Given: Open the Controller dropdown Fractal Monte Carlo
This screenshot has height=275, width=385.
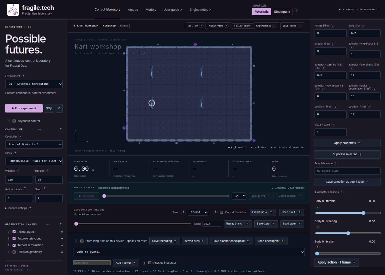Looking at the screenshot, I should tap(34, 144).
